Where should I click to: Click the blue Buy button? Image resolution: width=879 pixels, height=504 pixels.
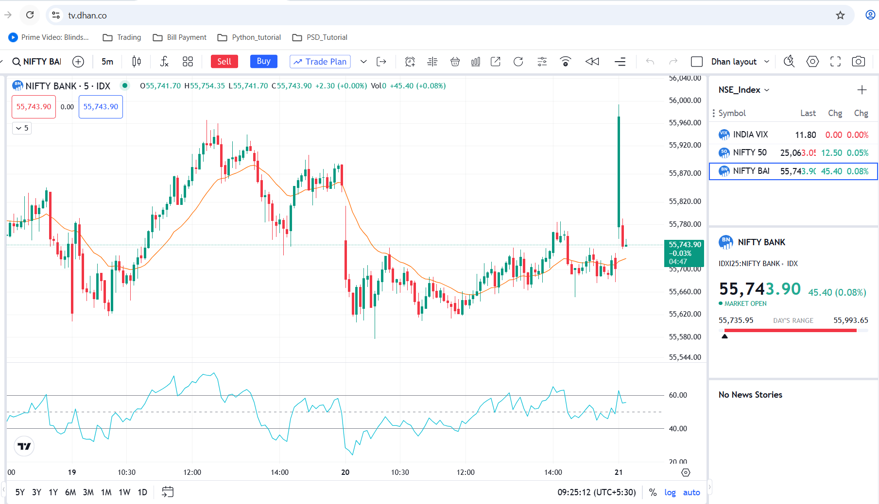pos(264,61)
